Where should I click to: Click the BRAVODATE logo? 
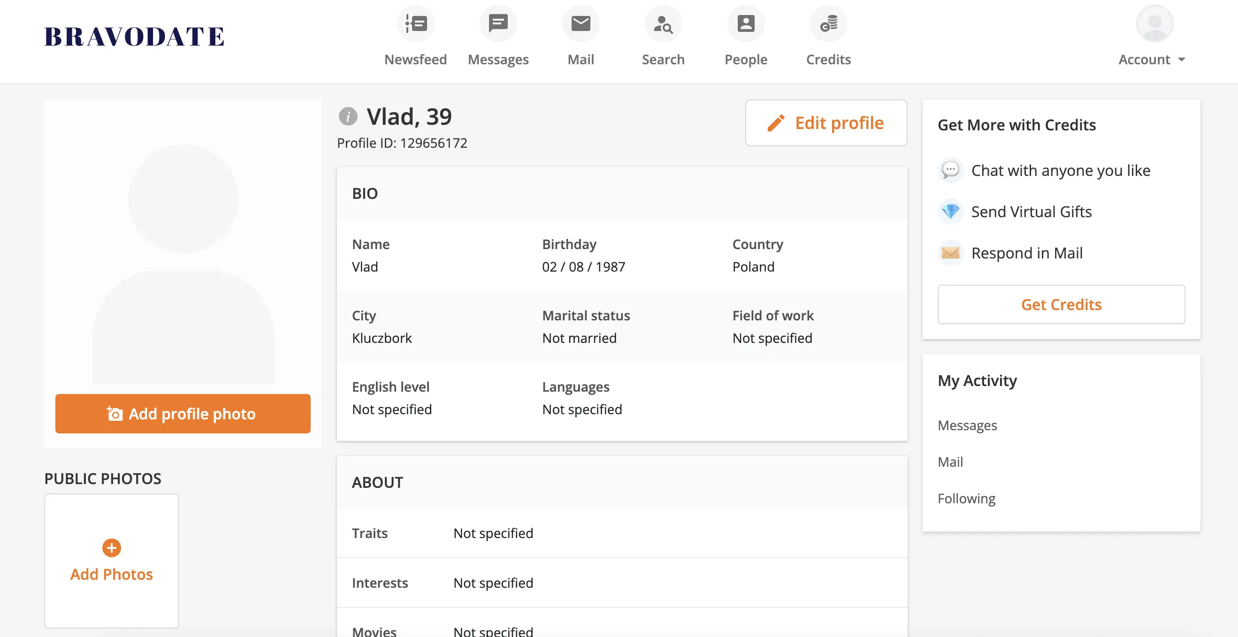click(x=134, y=37)
